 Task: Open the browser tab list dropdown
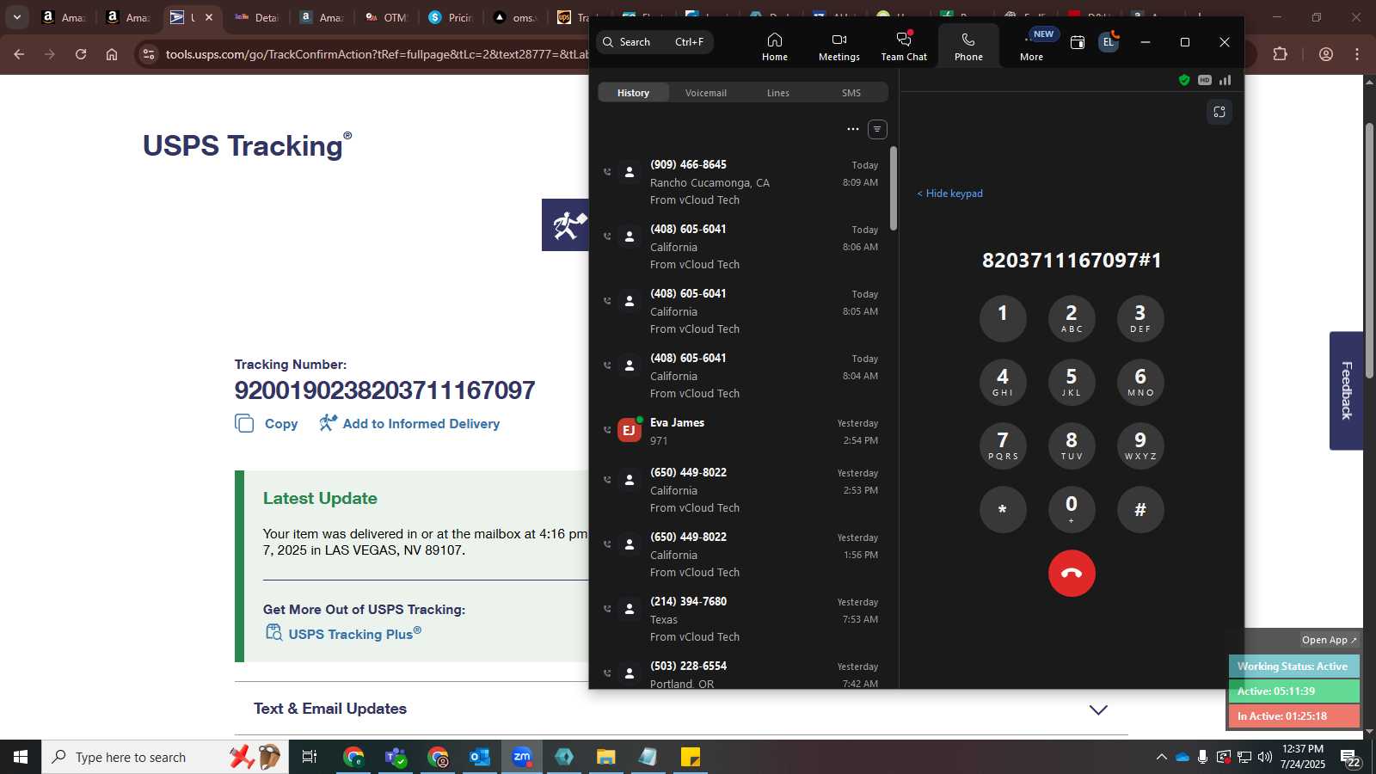pyautogui.click(x=16, y=16)
